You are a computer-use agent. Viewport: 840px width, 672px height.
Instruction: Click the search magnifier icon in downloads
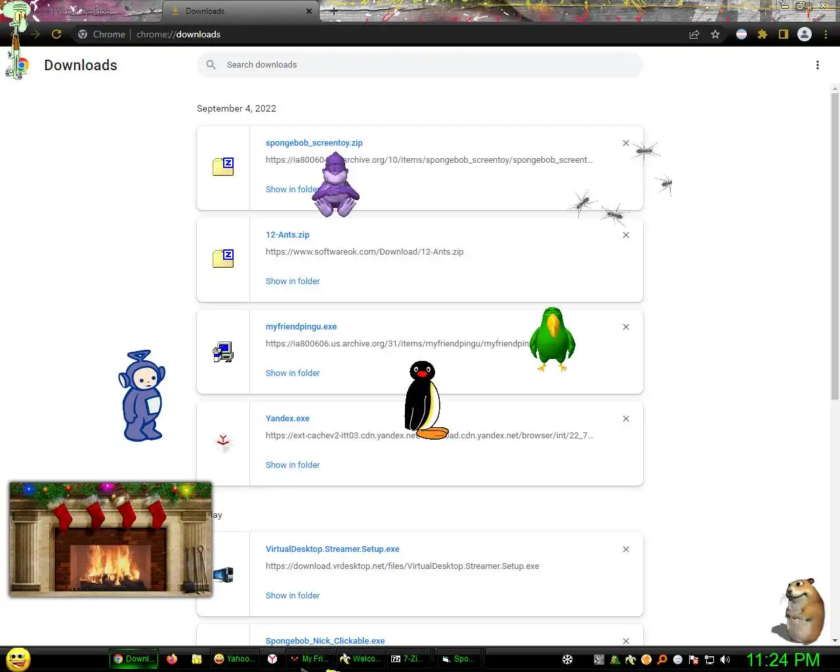(x=211, y=64)
